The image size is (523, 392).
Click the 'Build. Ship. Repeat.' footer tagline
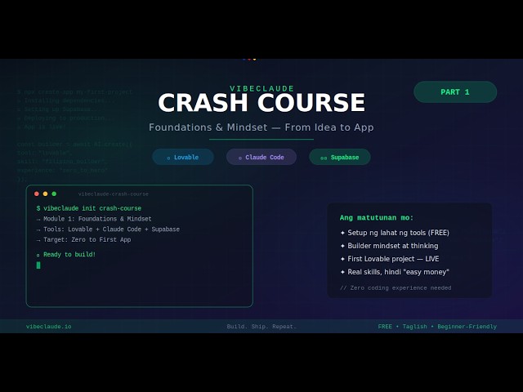pos(261,327)
